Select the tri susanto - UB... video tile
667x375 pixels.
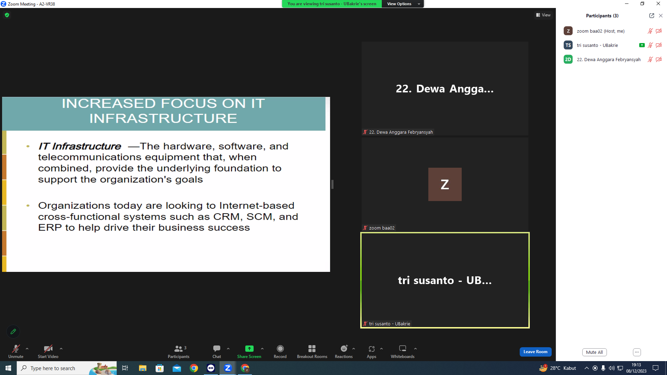(445, 280)
